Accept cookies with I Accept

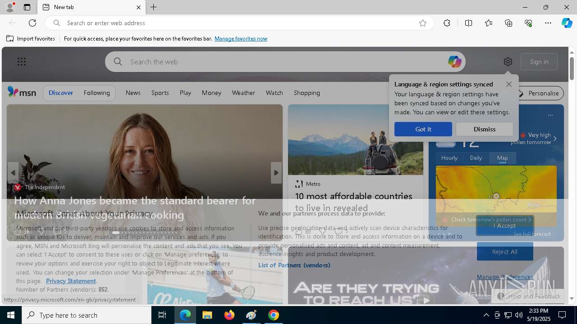[505, 225]
